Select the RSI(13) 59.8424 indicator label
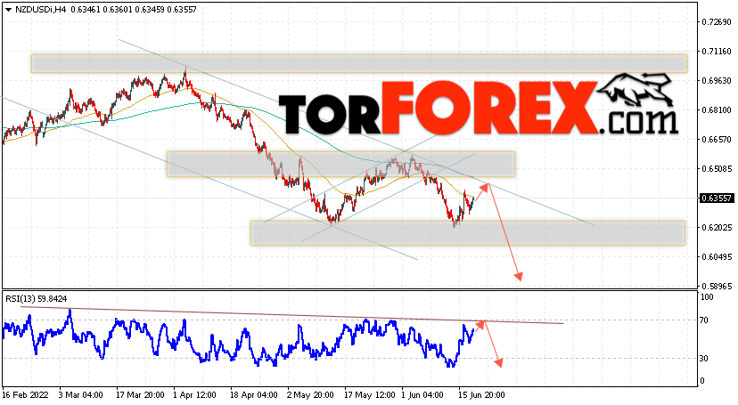This screenshot has height=405, width=738. pyautogui.click(x=37, y=299)
